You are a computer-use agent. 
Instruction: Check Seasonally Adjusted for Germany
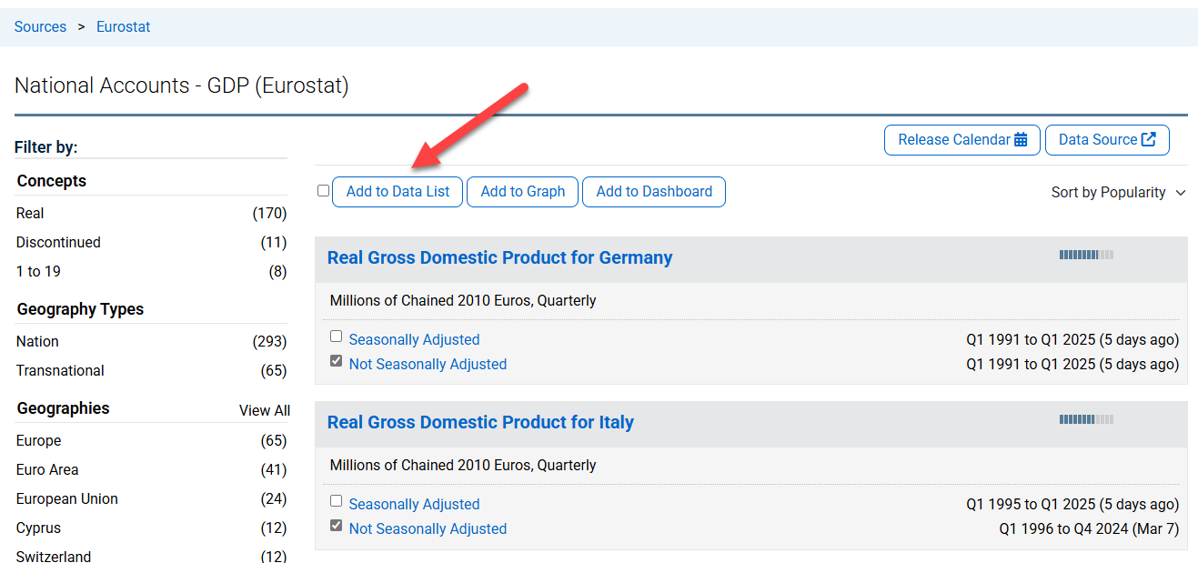tap(337, 337)
